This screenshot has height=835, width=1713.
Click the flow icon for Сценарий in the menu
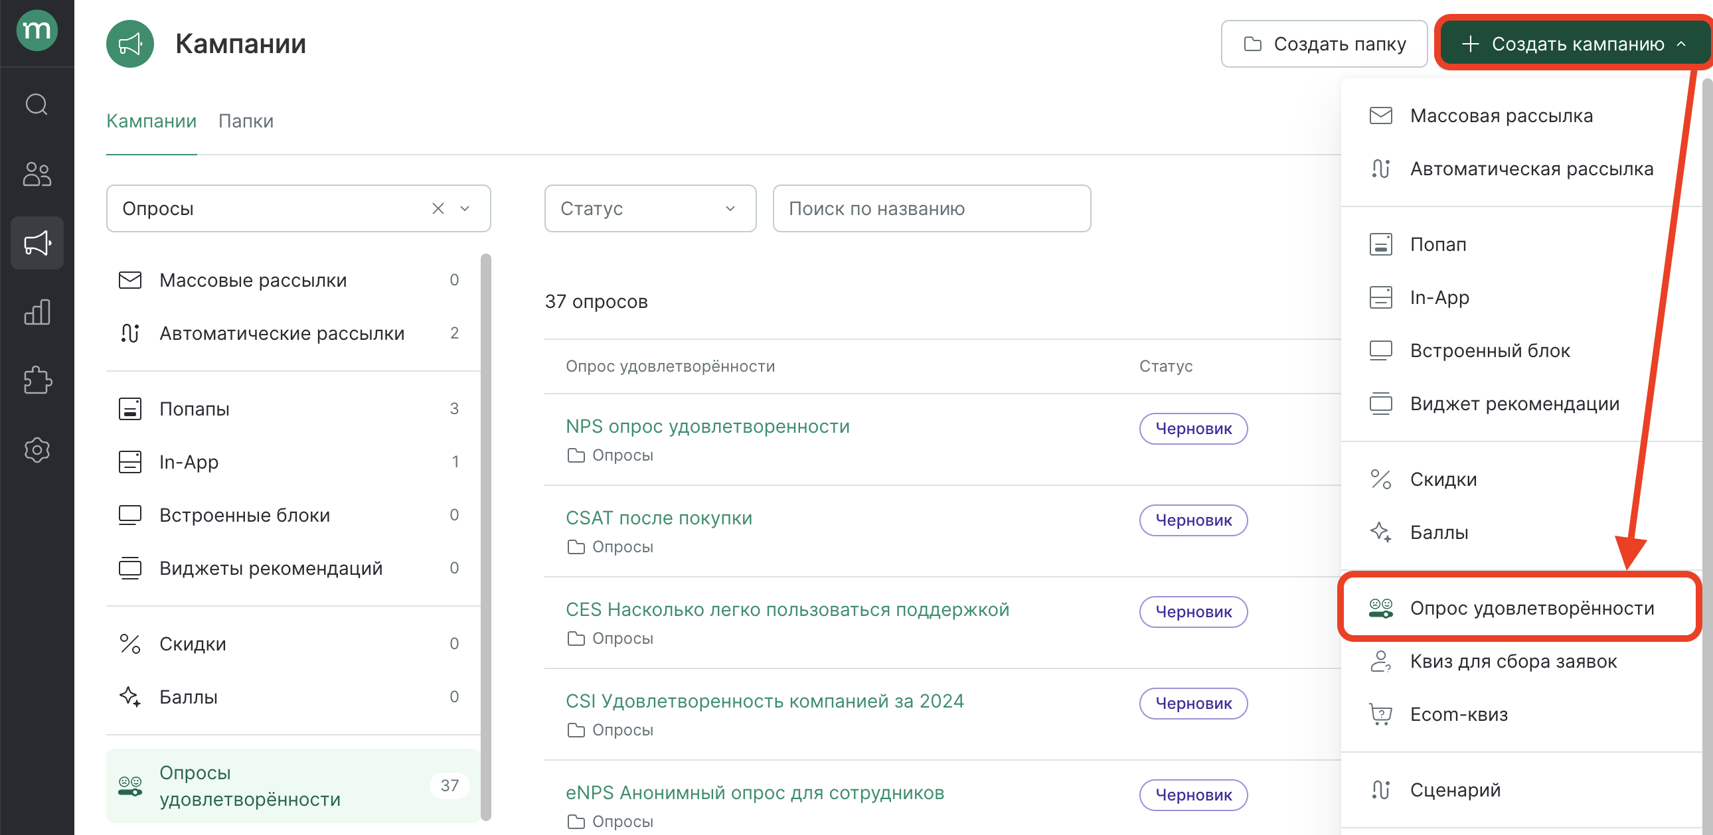coord(1380,790)
